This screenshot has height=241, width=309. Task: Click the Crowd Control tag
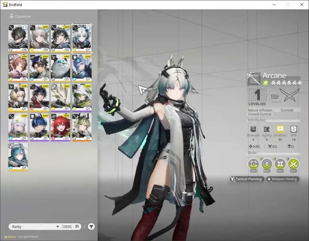tap(260, 114)
